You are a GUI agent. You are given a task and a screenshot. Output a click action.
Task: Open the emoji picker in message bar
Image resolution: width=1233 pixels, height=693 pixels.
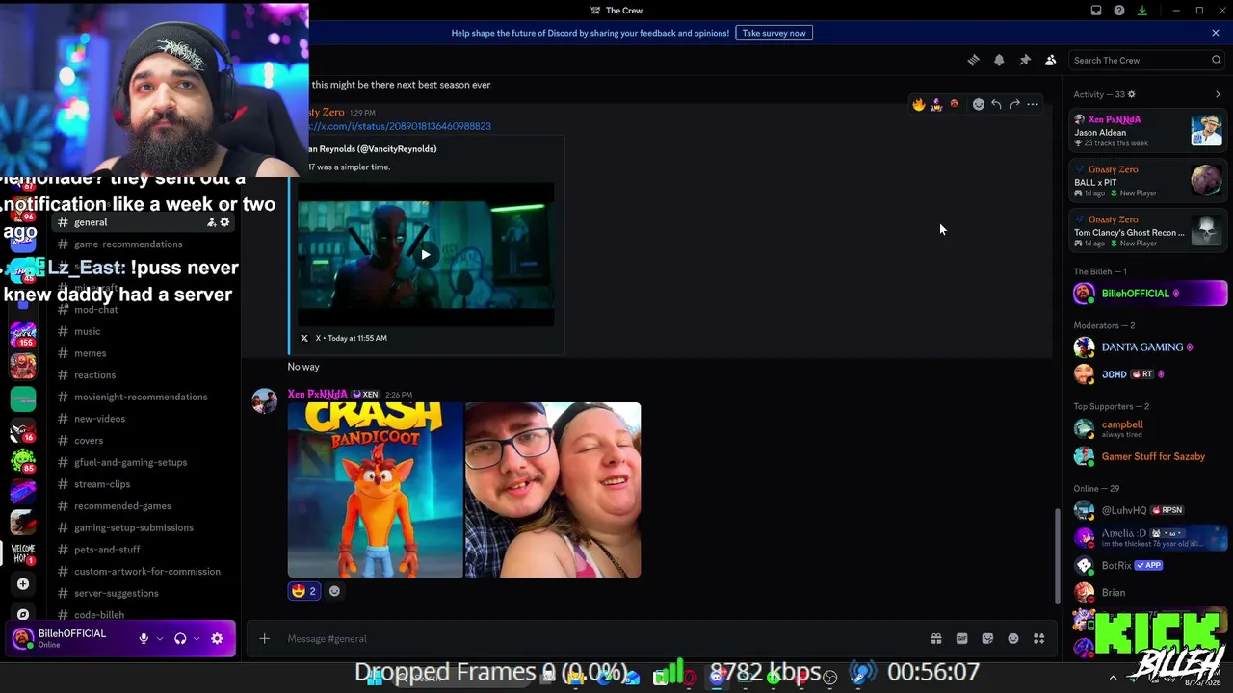pos(1013,638)
